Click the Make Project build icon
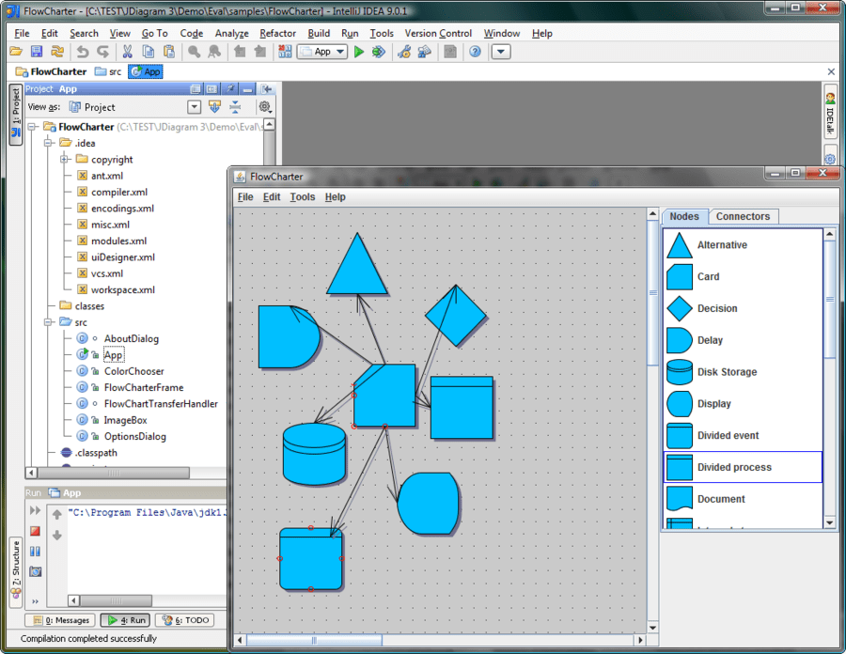 tap(285, 52)
